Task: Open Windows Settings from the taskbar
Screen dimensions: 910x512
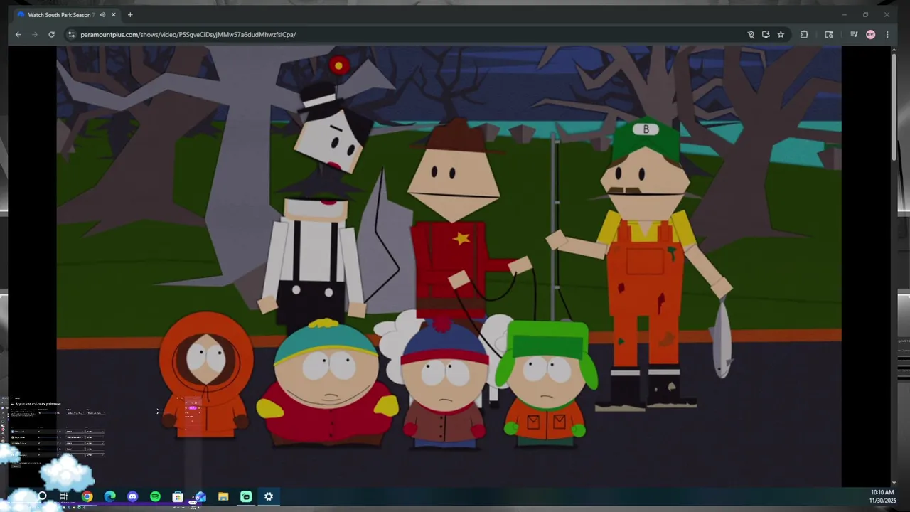Action: coord(269,496)
